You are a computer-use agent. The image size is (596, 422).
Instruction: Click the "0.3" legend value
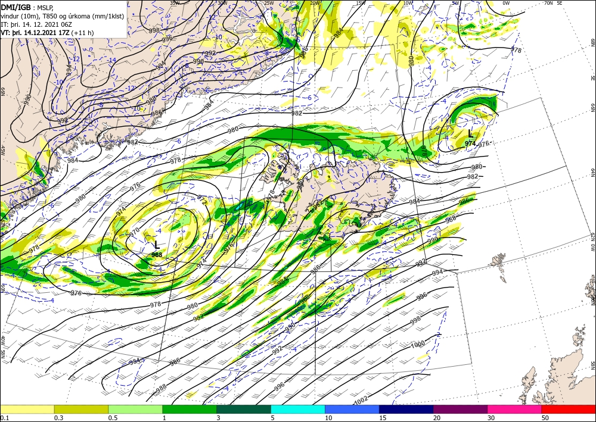tap(58, 418)
